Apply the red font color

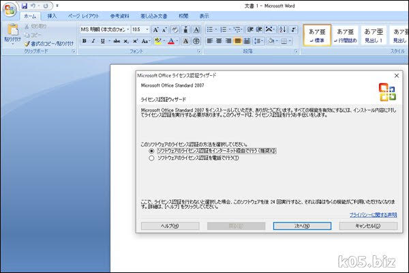(171, 41)
